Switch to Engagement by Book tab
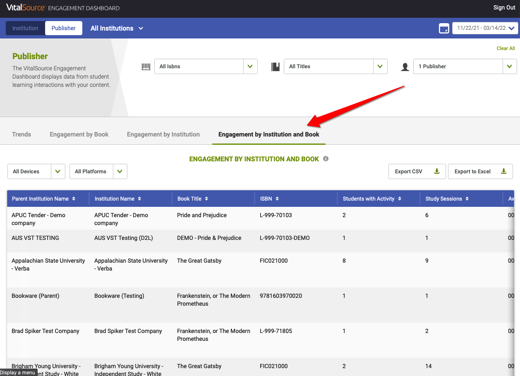The width and height of the screenshot is (520, 376). pyautogui.click(x=79, y=134)
